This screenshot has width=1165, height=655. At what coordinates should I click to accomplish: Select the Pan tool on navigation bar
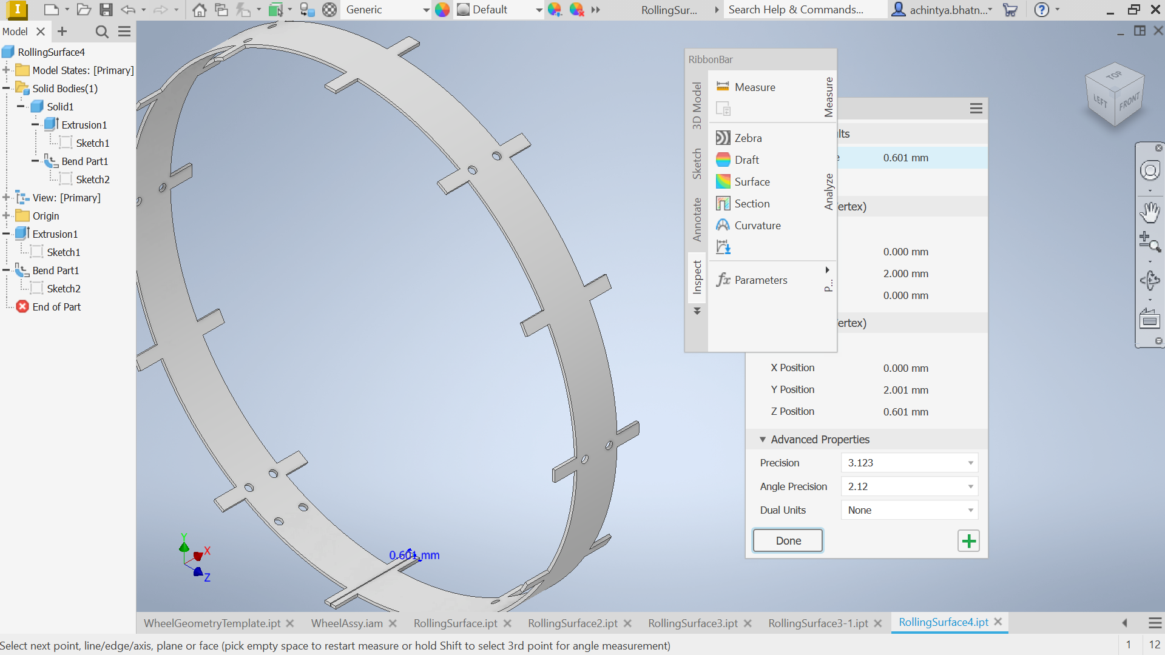pyautogui.click(x=1150, y=212)
